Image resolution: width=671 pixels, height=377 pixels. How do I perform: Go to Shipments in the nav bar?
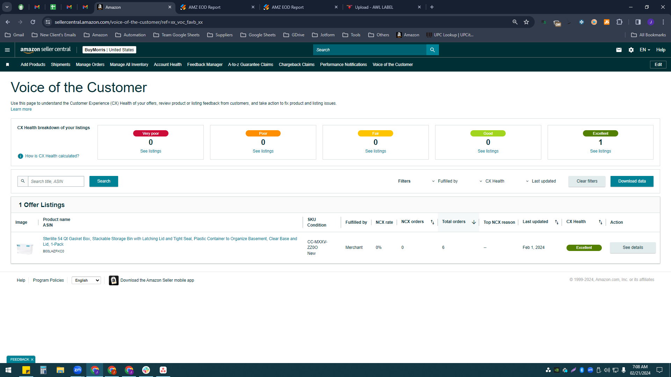pyautogui.click(x=60, y=65)
